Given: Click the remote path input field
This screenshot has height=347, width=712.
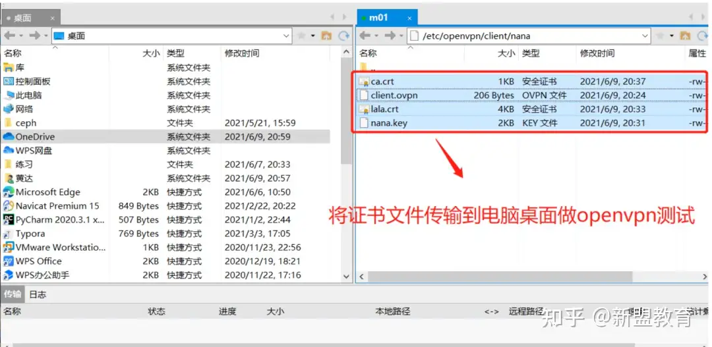Looking at the screenshot, I should tap(527, 36).
